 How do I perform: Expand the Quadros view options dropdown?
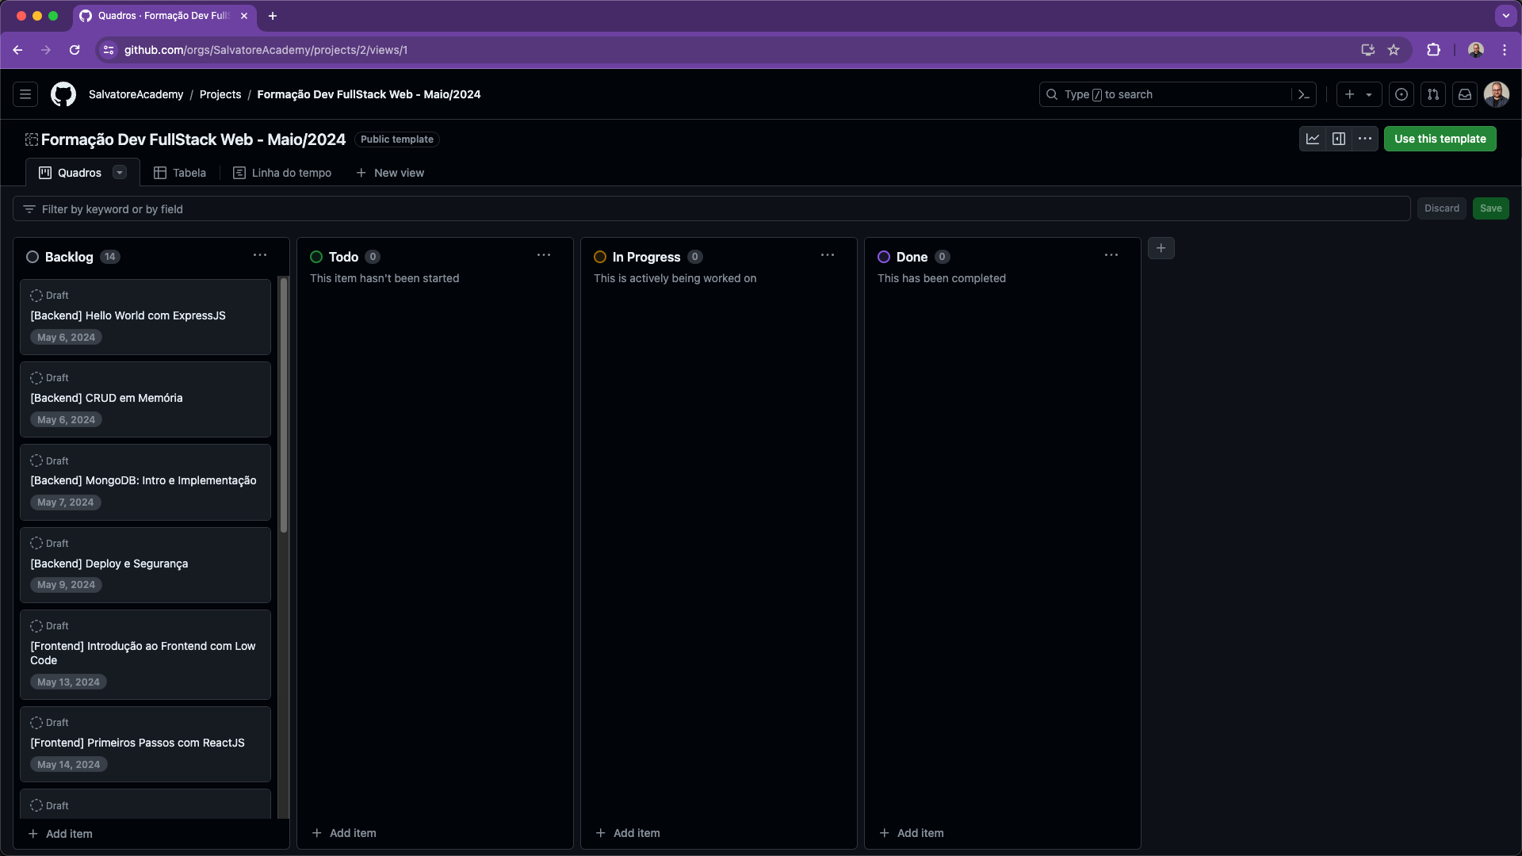[x=120, y=173]
